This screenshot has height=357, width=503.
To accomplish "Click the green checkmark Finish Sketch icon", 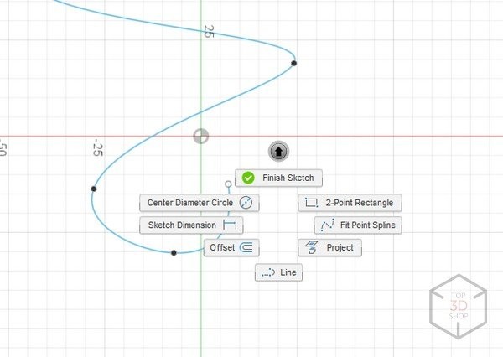I will point(248,178).
